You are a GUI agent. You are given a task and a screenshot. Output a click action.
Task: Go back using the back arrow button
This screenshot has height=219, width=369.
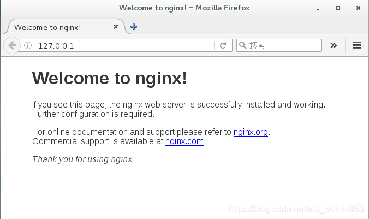point(12,45)
